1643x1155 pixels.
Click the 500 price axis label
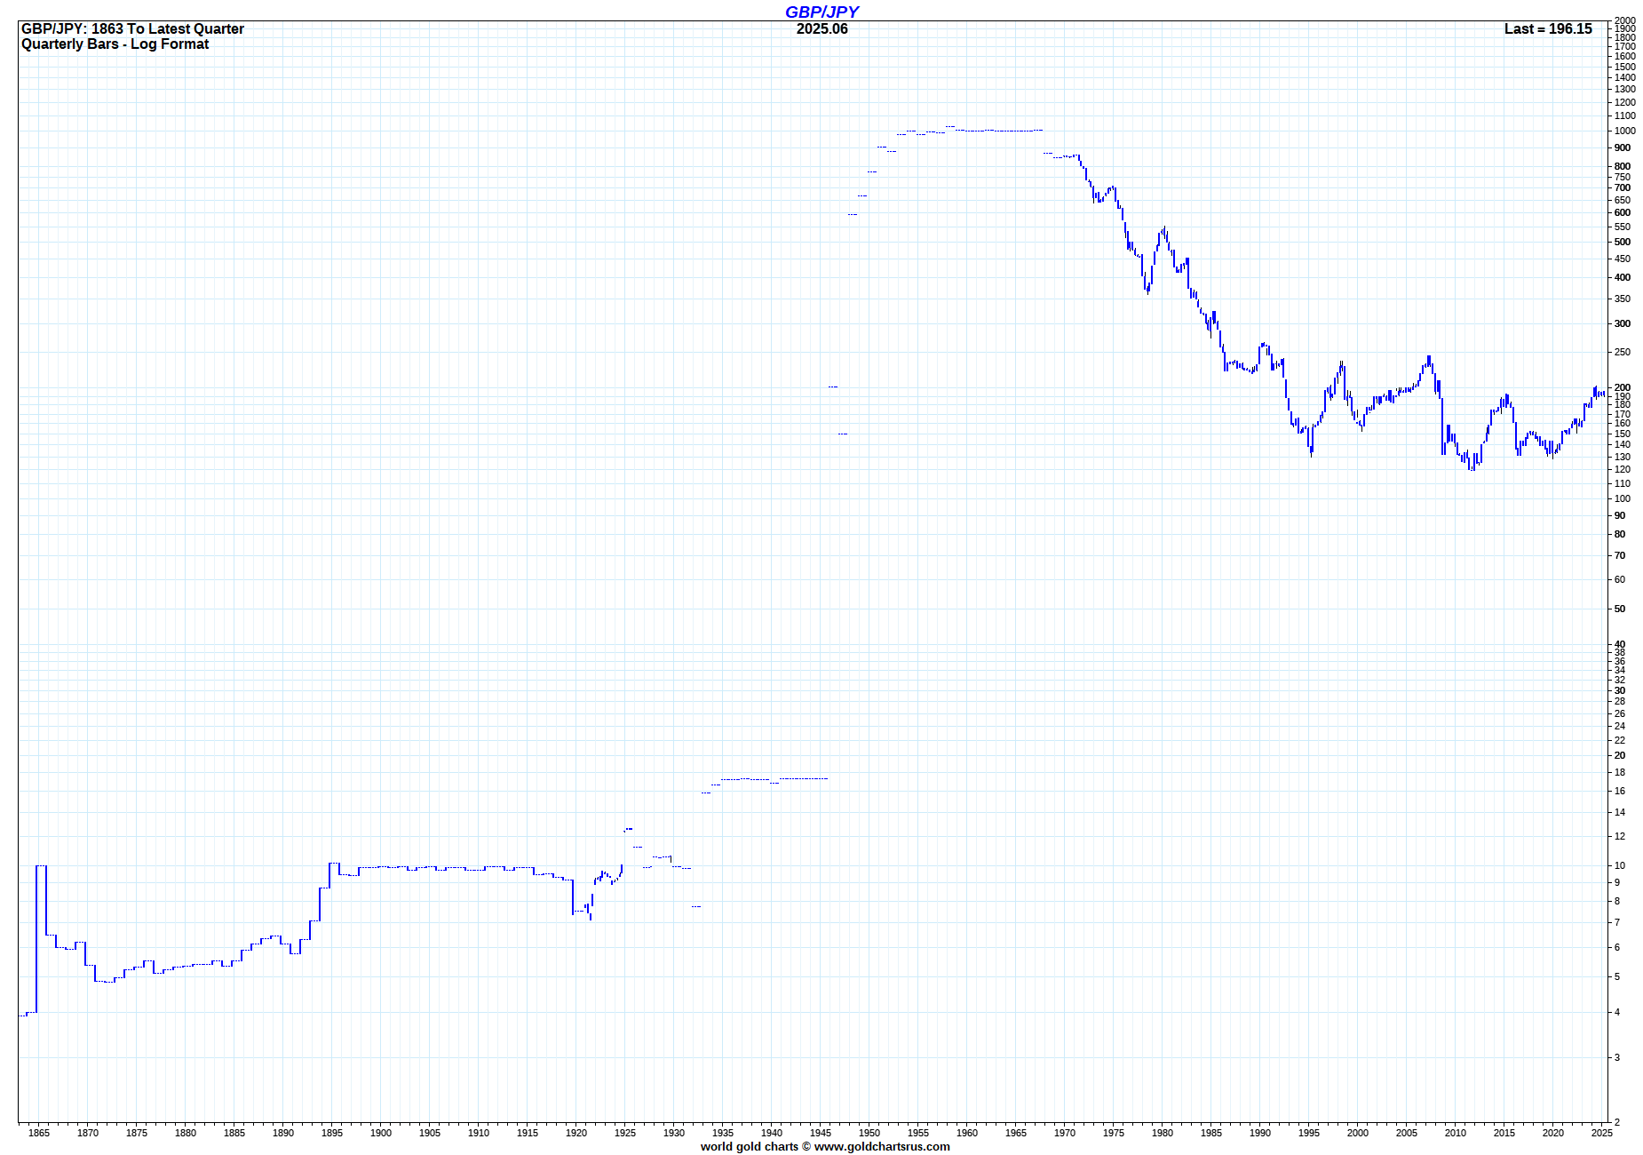click(1623, 242)
